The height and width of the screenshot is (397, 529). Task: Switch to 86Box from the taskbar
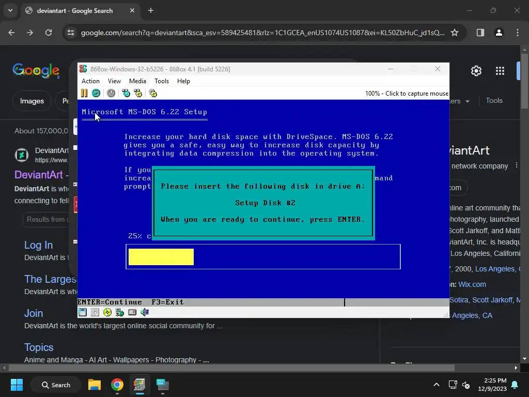pos(139,385)
